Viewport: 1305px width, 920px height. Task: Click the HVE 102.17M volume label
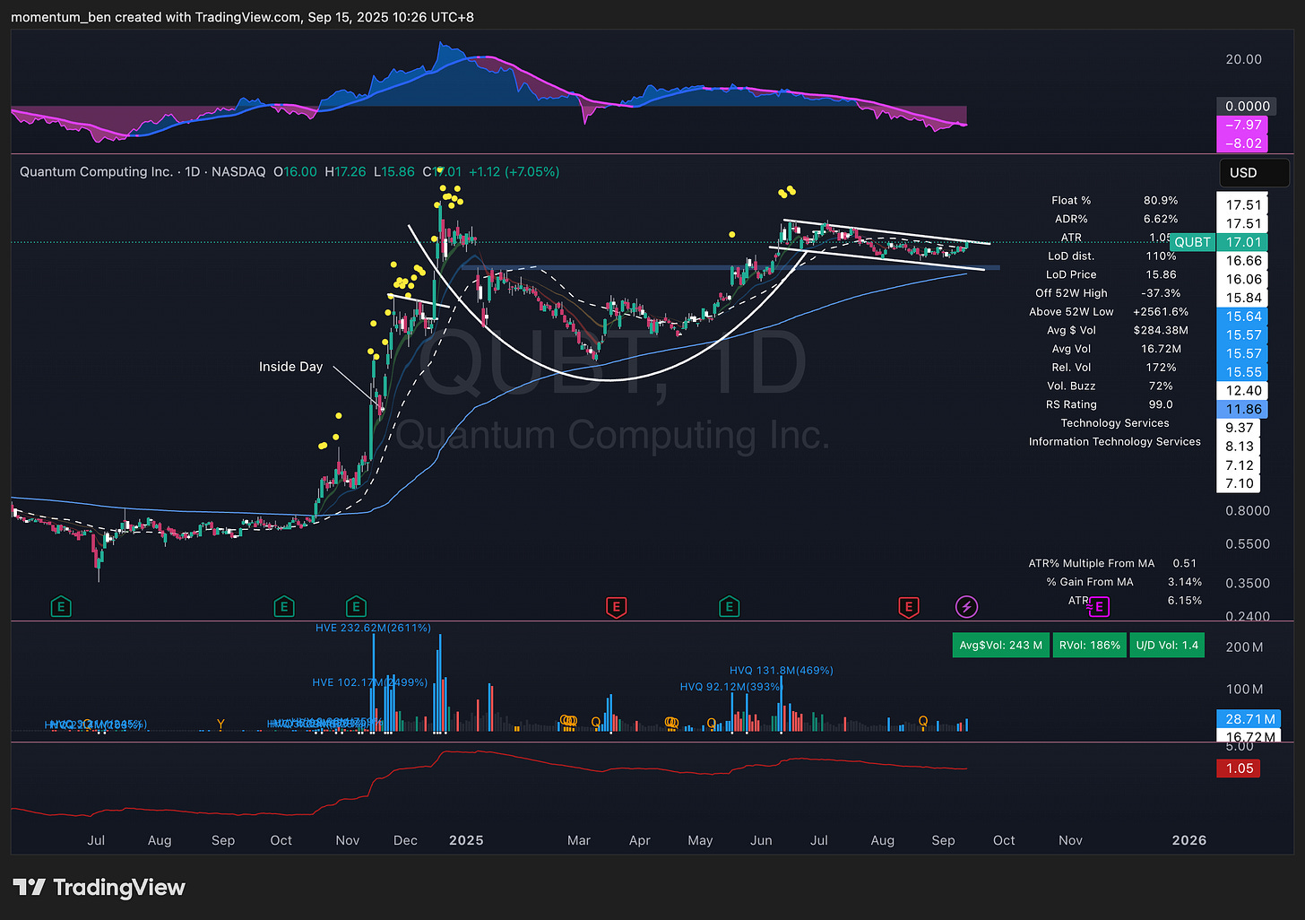click(x=369, y=682)
